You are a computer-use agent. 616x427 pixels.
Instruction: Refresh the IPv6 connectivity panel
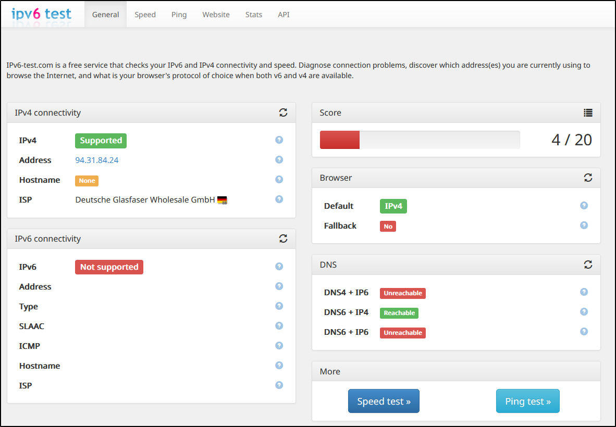tap(284, 238)
